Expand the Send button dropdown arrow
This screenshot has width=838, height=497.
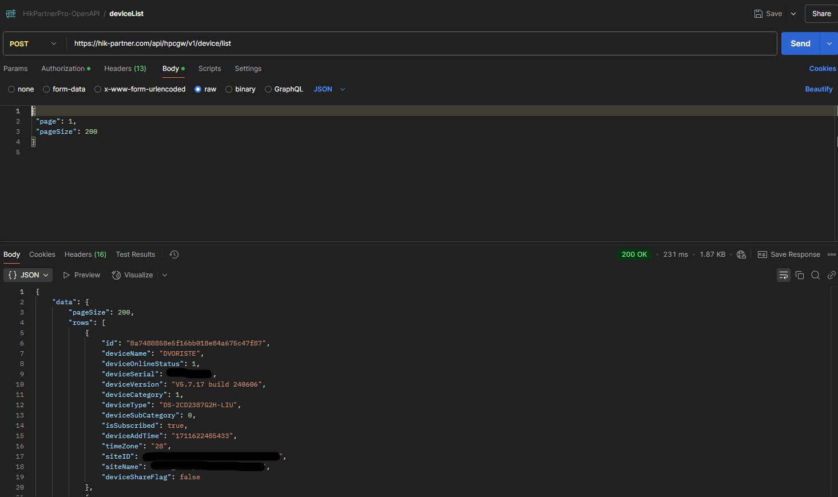pyautogui.click(x=829, y=43)
